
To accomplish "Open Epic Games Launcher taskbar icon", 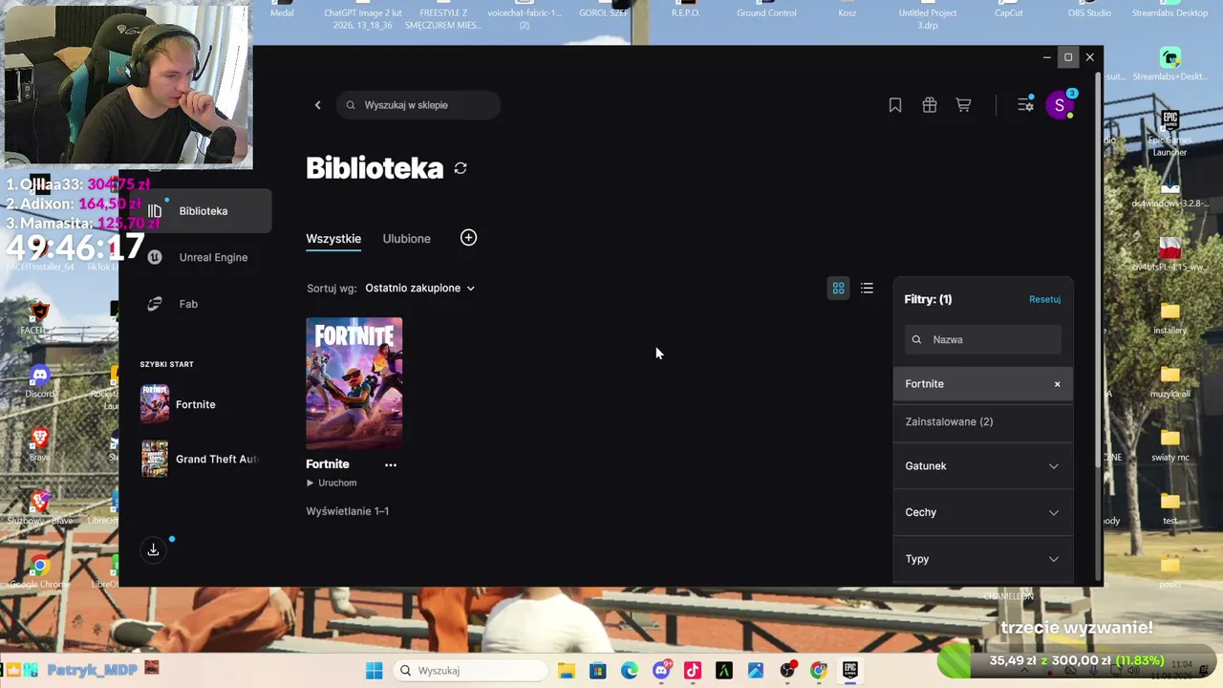I will coord(850,671).
